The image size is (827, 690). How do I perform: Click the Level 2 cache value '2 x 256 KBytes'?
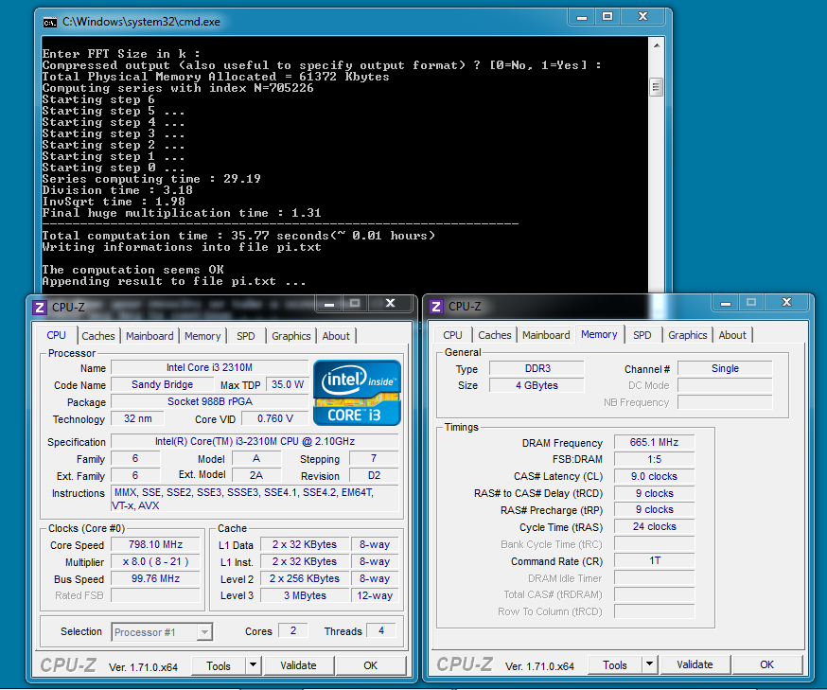click(x=305, y=578)
